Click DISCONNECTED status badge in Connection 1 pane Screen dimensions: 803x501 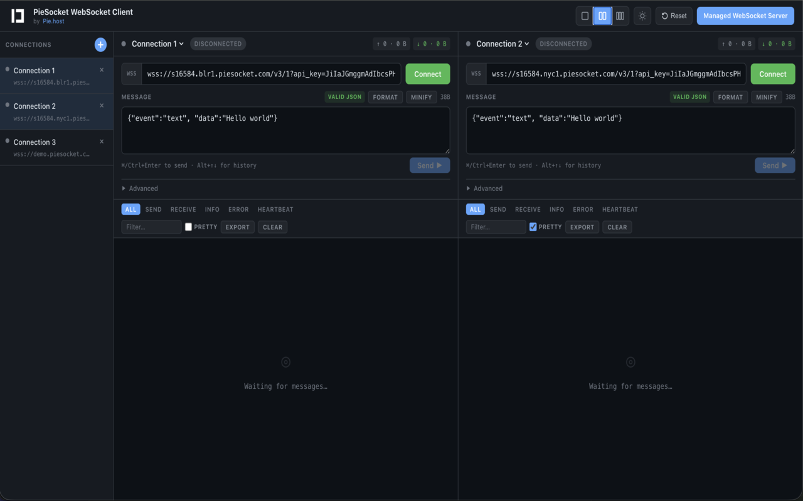[x=218, y=44]
